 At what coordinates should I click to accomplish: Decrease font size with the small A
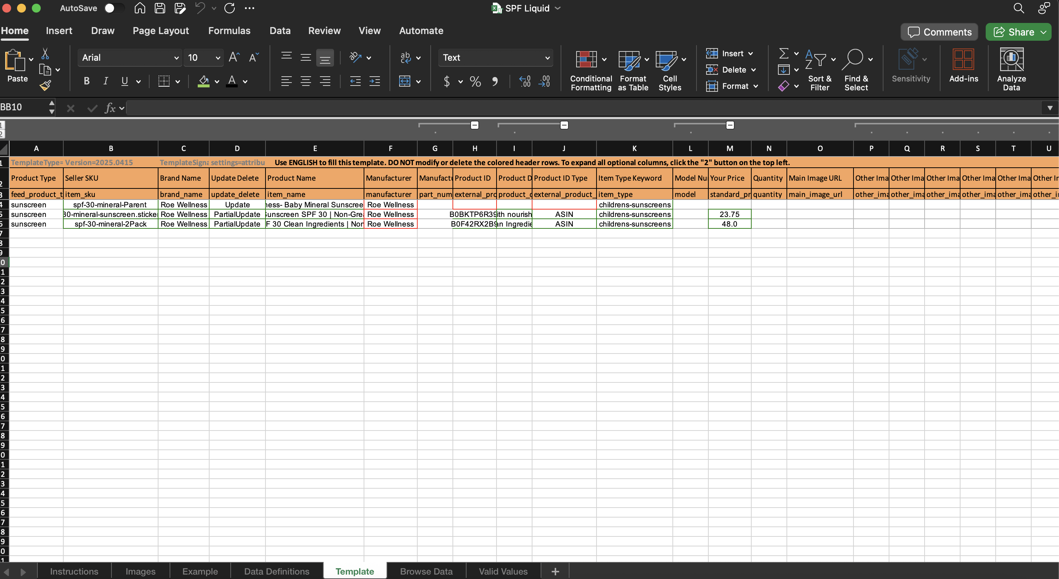tap(254, 57)
